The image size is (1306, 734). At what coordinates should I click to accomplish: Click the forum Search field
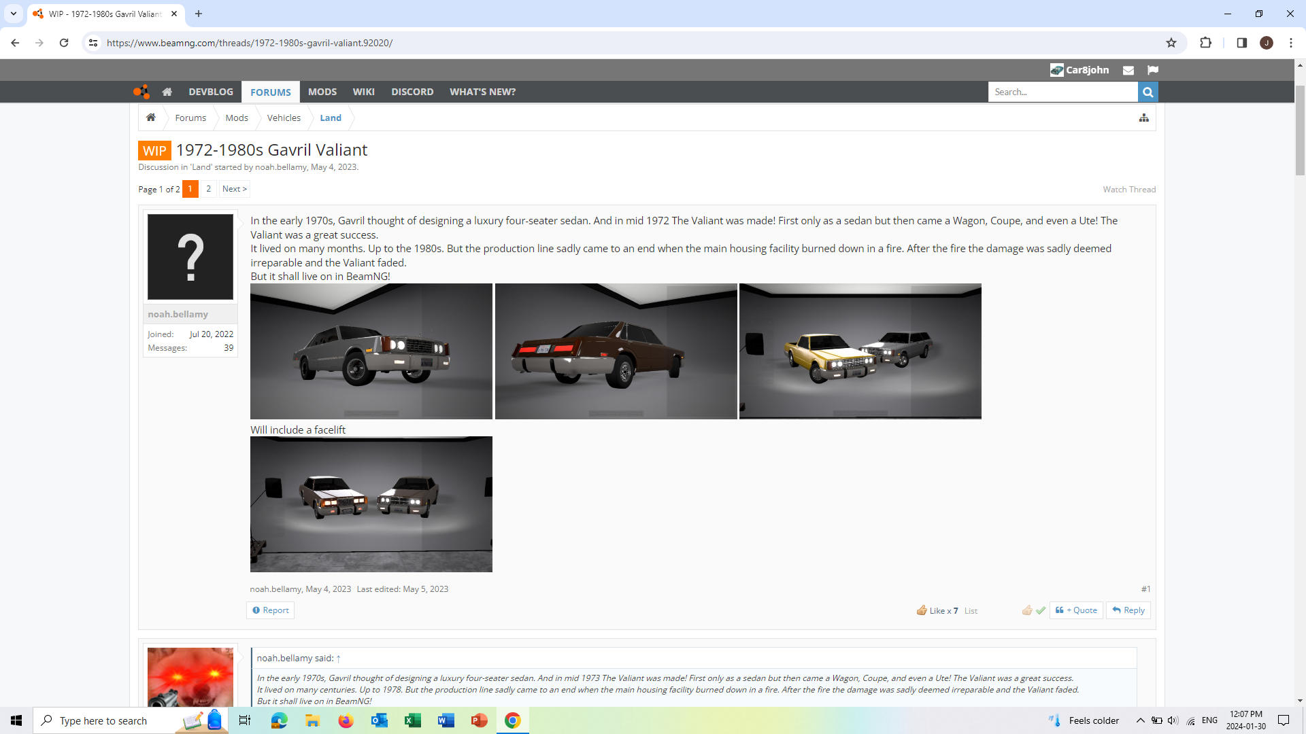[x=1062, y=92]
